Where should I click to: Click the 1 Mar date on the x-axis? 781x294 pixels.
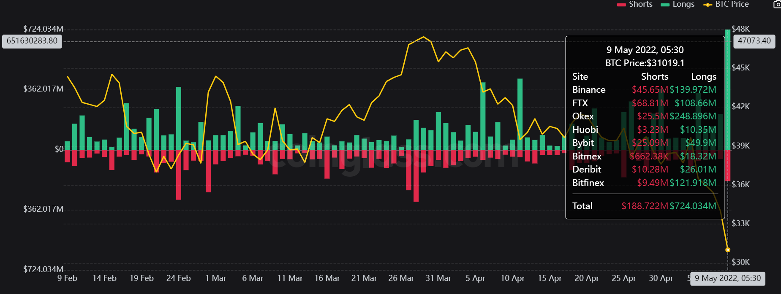(216, 278)
